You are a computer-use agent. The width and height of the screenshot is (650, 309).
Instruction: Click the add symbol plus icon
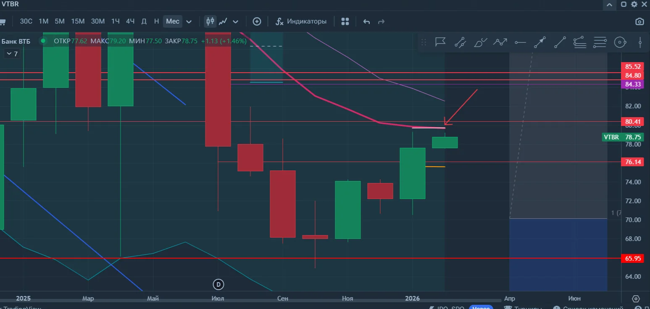pyautogui.click(x=257, y=21)
